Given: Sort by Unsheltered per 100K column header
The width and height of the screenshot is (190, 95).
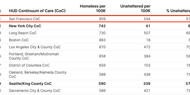Looking at the screenshot, I should 135,8.
